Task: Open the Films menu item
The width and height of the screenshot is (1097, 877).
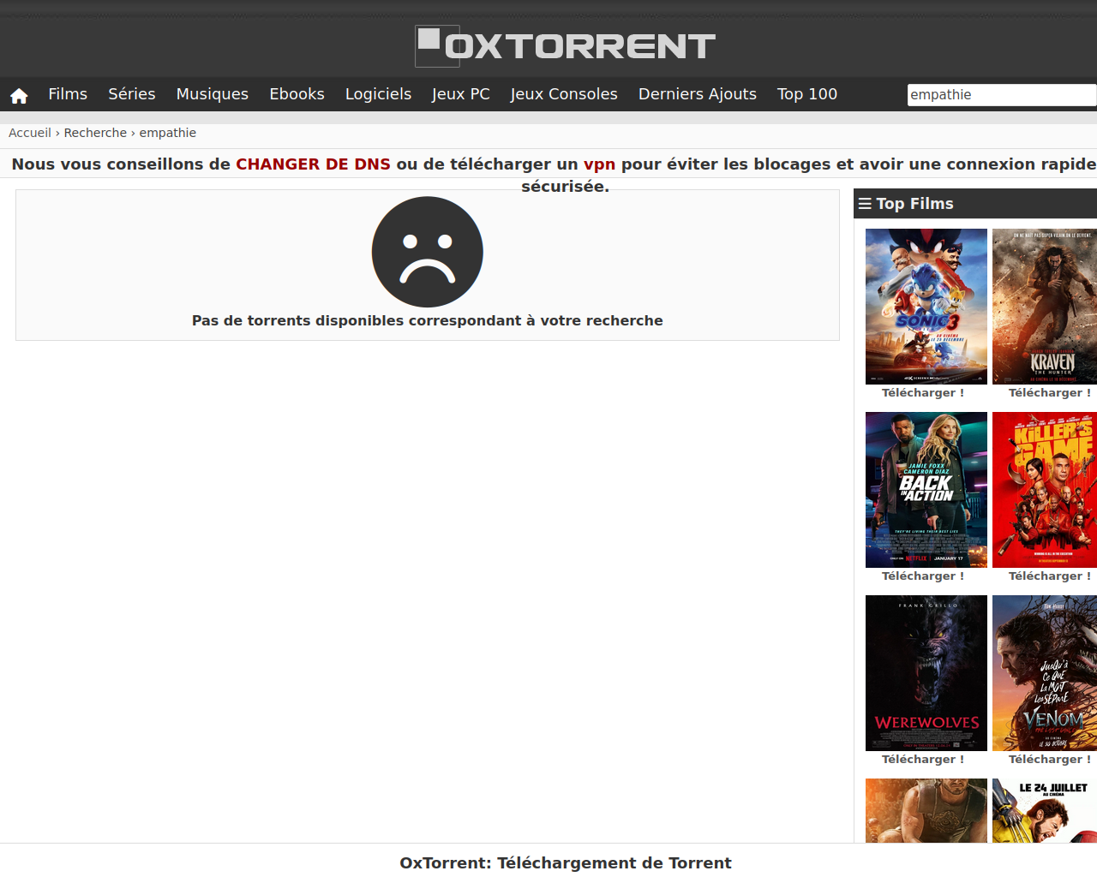Action: [x=68, y=94]
